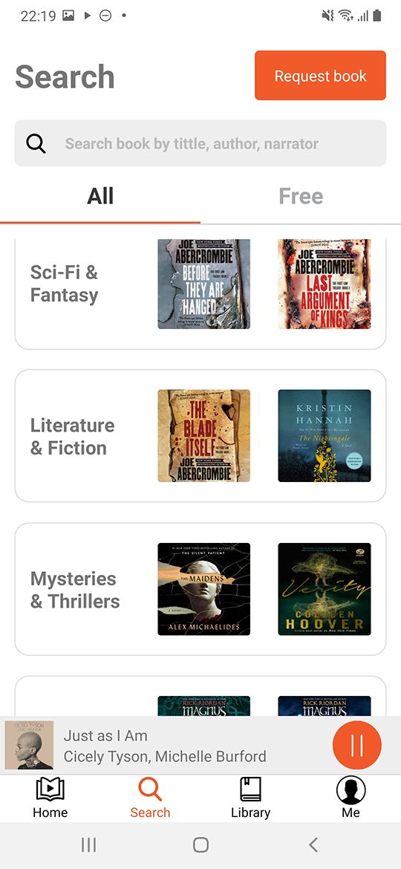
Task: Select The Maidens book cover
Action: point(203,589)
